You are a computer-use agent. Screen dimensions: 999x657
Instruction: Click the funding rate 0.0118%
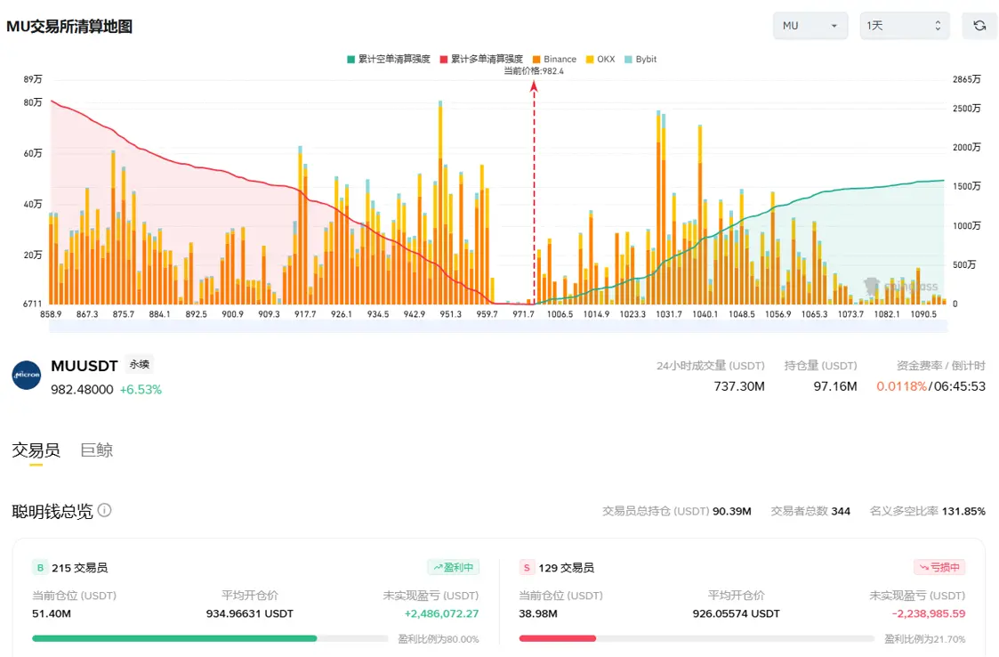901,386
